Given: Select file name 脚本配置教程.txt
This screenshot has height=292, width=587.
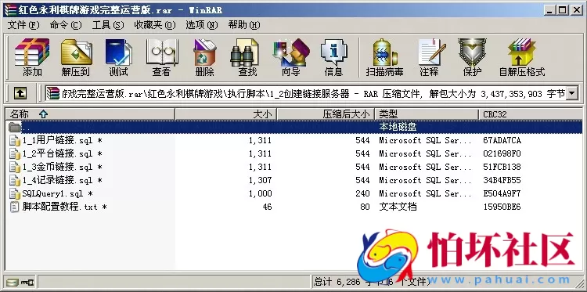Looking at the screenshot, I should pyautogui.click(x=64, y=207).
